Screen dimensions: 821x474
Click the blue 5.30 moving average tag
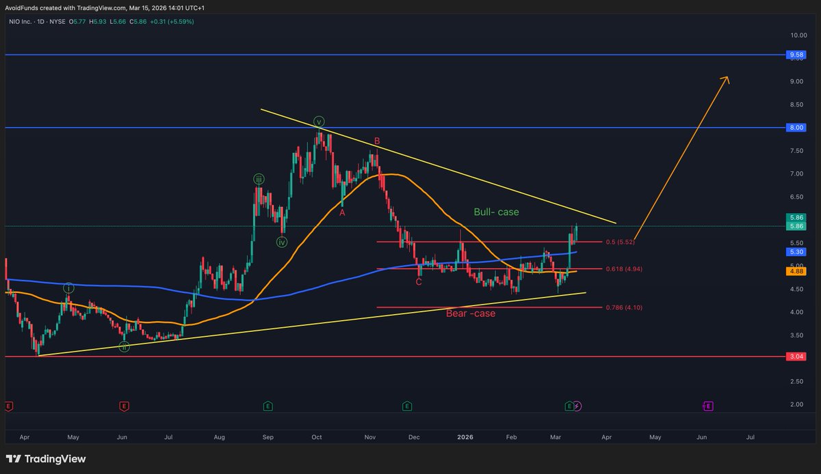[x=795, y=252]
